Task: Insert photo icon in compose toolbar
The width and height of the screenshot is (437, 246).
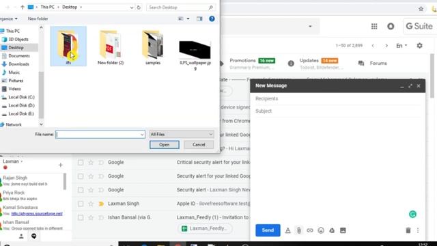Action: 343,230
